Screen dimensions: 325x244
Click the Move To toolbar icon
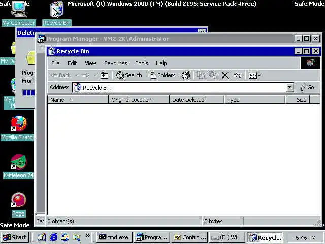point(201,75)
